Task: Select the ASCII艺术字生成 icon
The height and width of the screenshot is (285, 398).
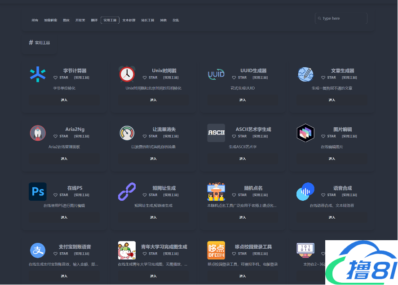Action: point(216,133)
